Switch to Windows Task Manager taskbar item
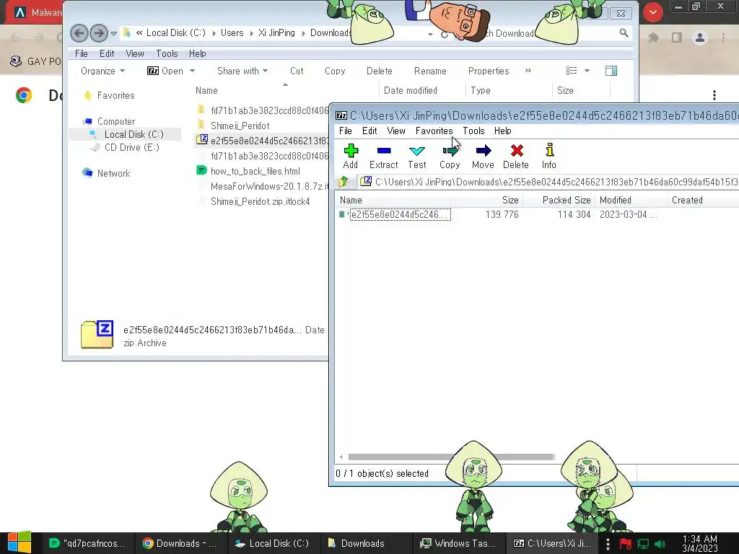This screenshot has height=554, width=739. coord(458,543)
